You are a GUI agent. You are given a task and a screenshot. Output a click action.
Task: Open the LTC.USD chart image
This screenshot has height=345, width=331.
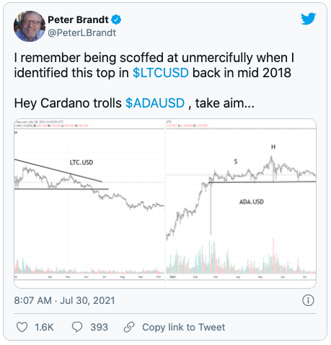point(89,204)
